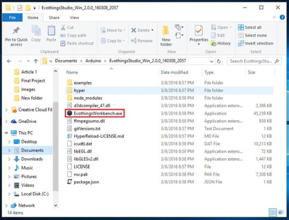289x220 pixels.
Task: Go up one folder level
Action: (36, 61)
